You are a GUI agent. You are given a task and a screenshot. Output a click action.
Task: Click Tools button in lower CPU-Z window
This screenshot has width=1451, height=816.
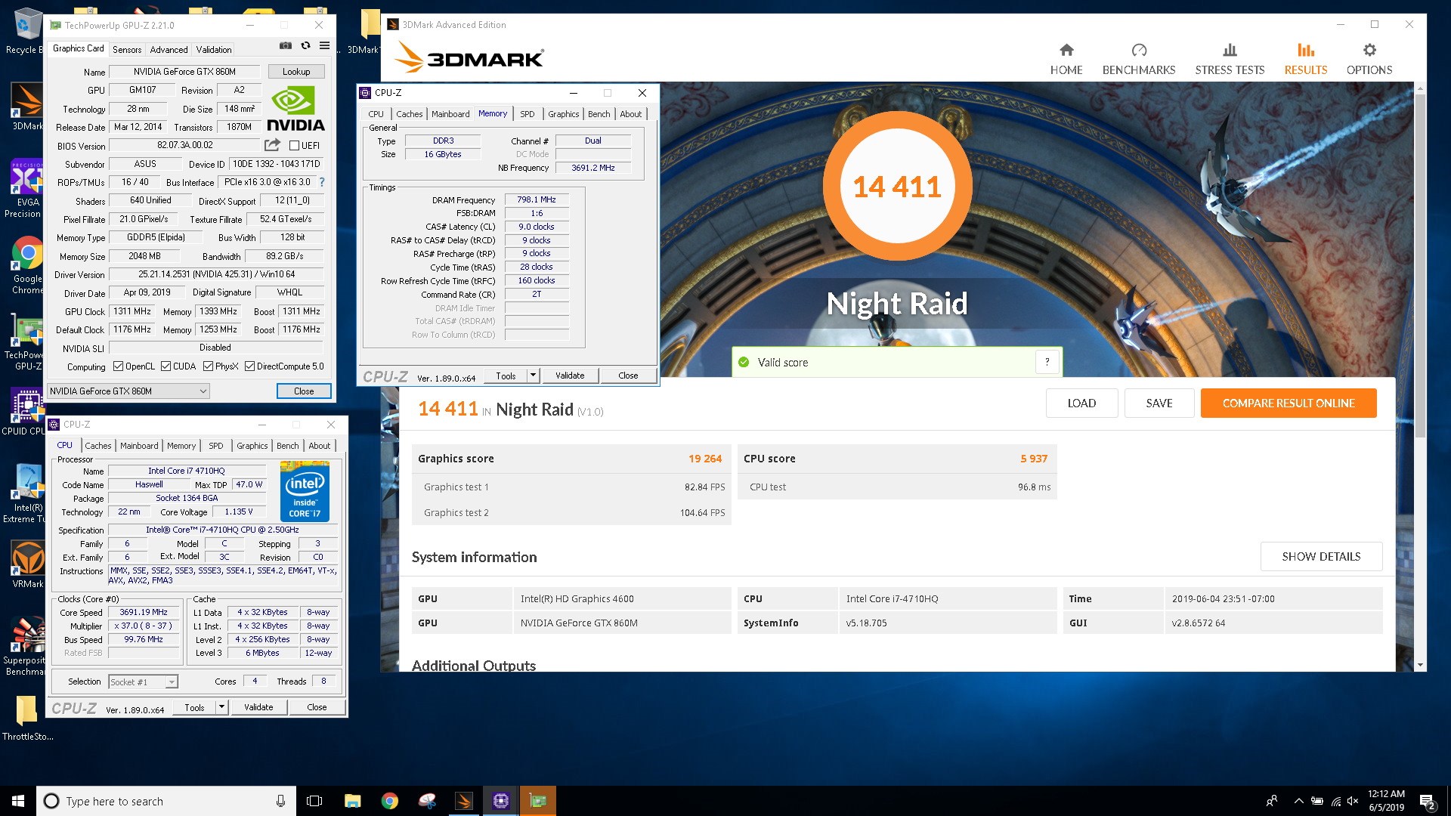194,707
